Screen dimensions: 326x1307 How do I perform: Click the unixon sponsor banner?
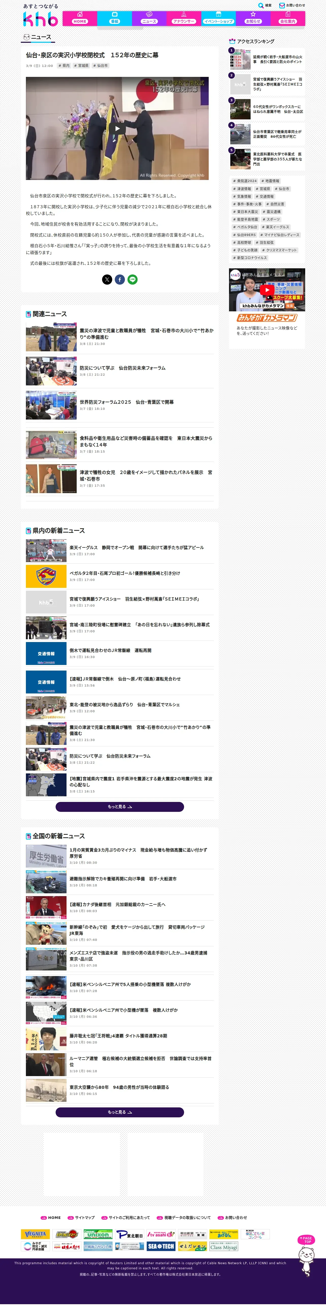coord(98,1234)
